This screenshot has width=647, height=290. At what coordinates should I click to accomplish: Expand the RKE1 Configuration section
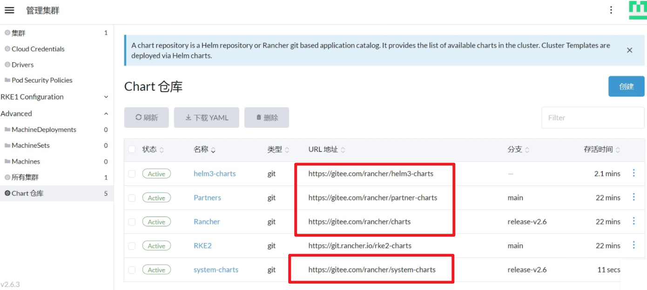point(106,97)
